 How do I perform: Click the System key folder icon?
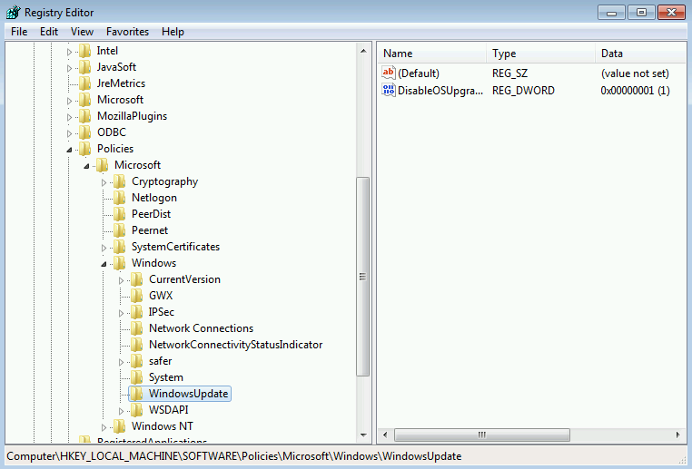point(136,377)
